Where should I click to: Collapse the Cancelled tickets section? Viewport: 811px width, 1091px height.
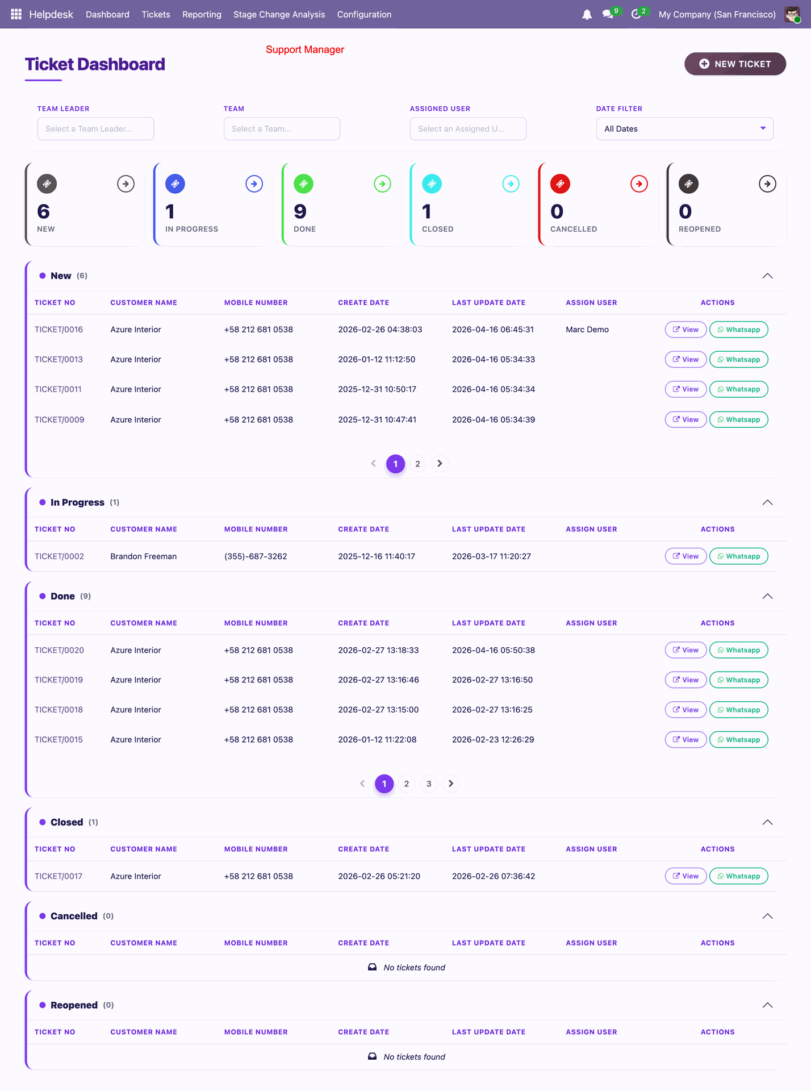(768, 916)
